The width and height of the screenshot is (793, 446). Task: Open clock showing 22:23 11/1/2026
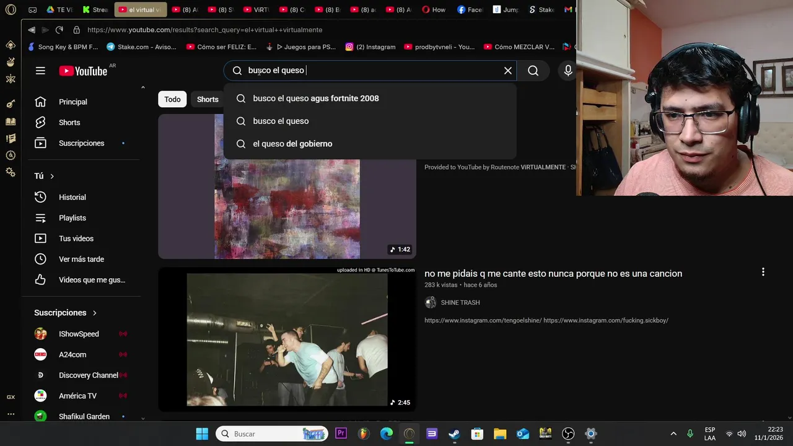[x=768, y=434]
